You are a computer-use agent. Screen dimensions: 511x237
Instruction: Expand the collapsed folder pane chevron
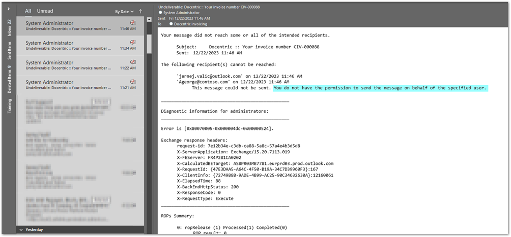pyautogui.click(x=9, y=10)
